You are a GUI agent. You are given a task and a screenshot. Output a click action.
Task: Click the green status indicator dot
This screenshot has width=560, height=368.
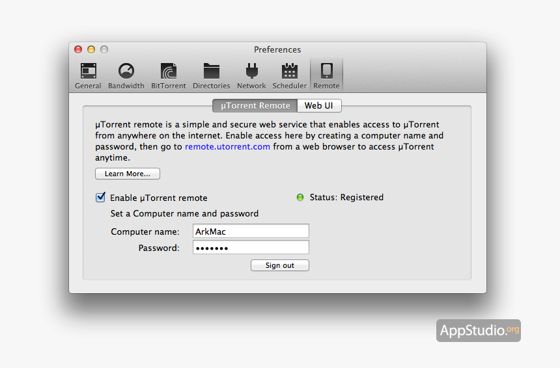pos(300,197)
